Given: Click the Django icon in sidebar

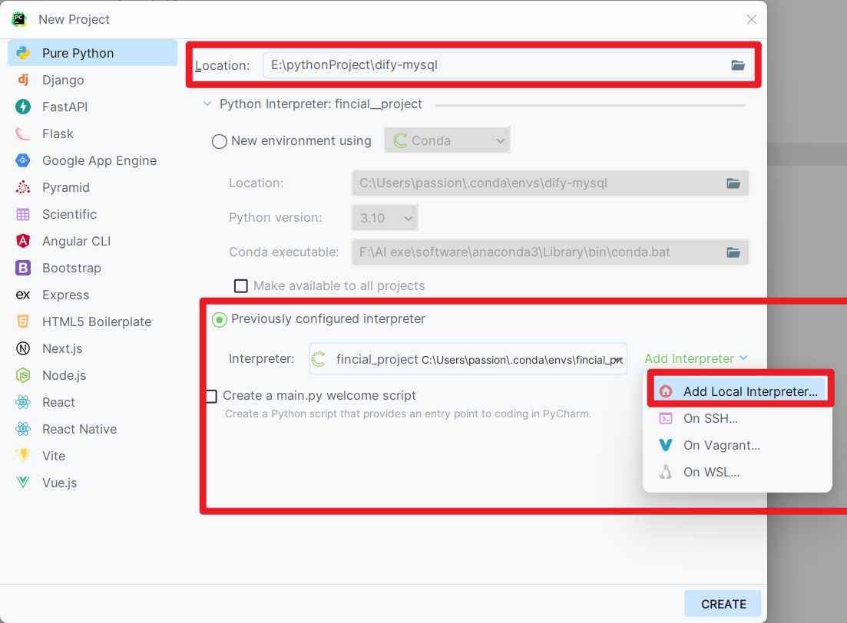Looking at the screenshot, I should point(23,79).
